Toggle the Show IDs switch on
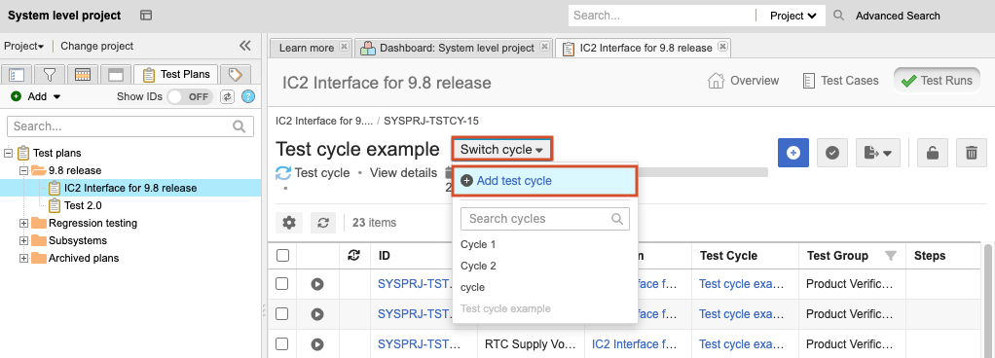The image size is (995, 358). point(190,97)
